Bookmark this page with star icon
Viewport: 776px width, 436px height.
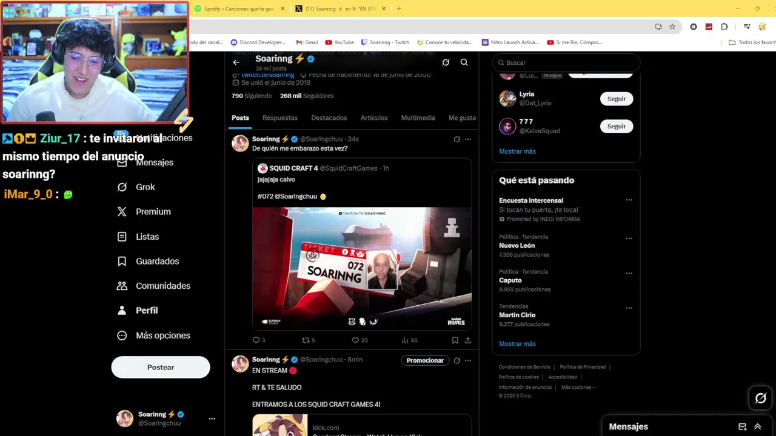coord(672,27)
